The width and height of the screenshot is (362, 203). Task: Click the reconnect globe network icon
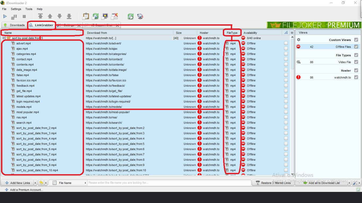pyautogui.click(x=140, y=16)
